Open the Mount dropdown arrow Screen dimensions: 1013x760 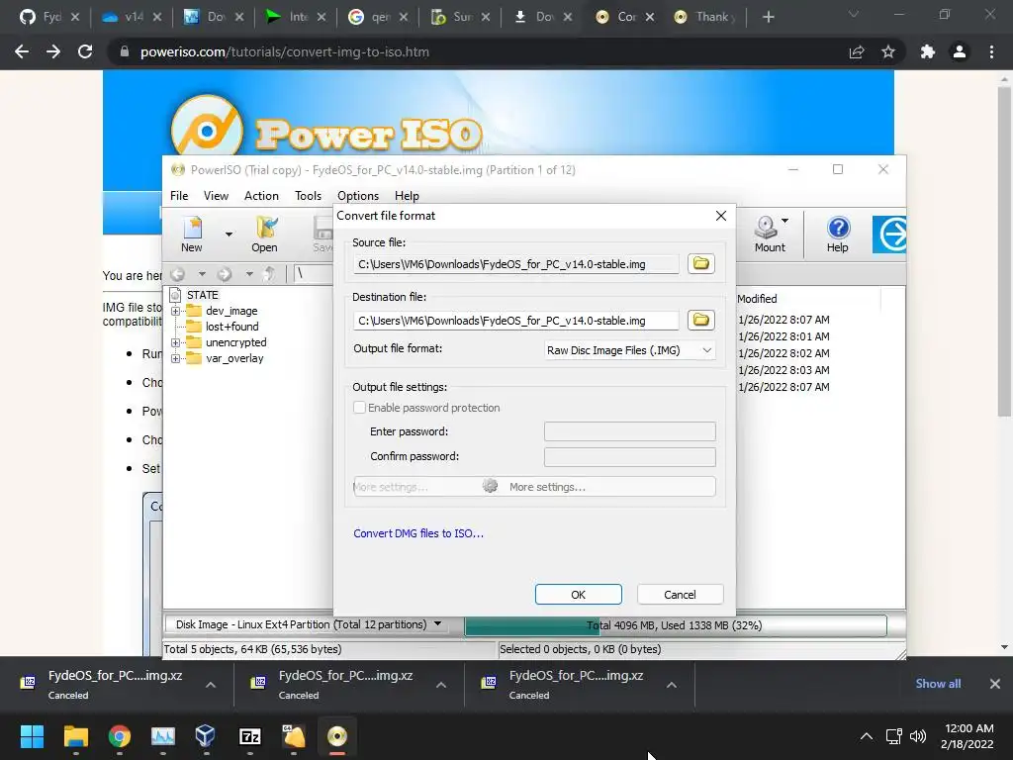784,221
